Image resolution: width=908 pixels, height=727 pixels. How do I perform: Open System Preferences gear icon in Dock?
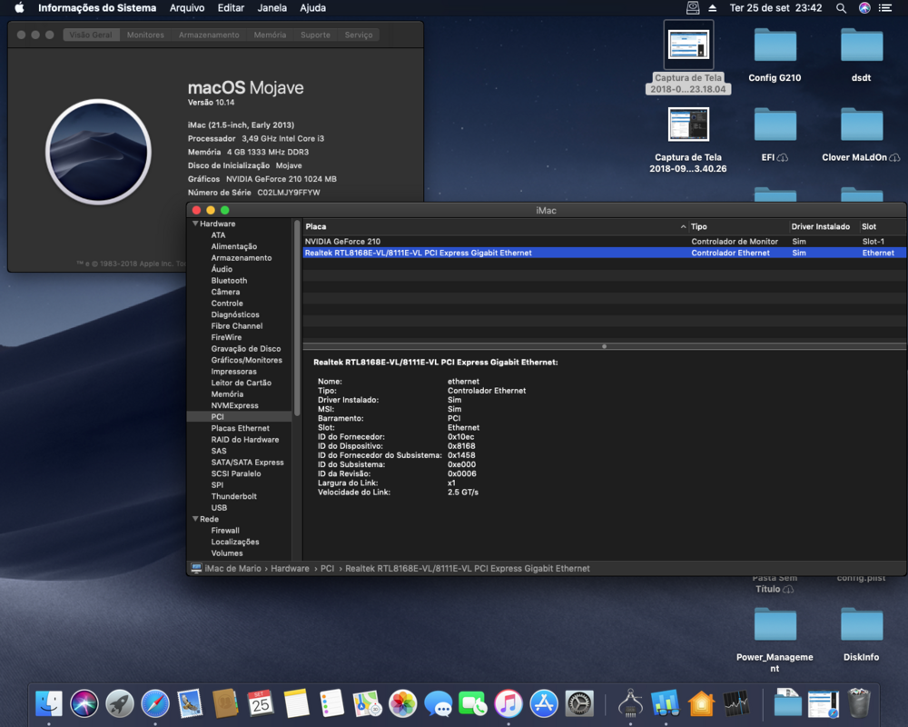[x=579, y=702]
